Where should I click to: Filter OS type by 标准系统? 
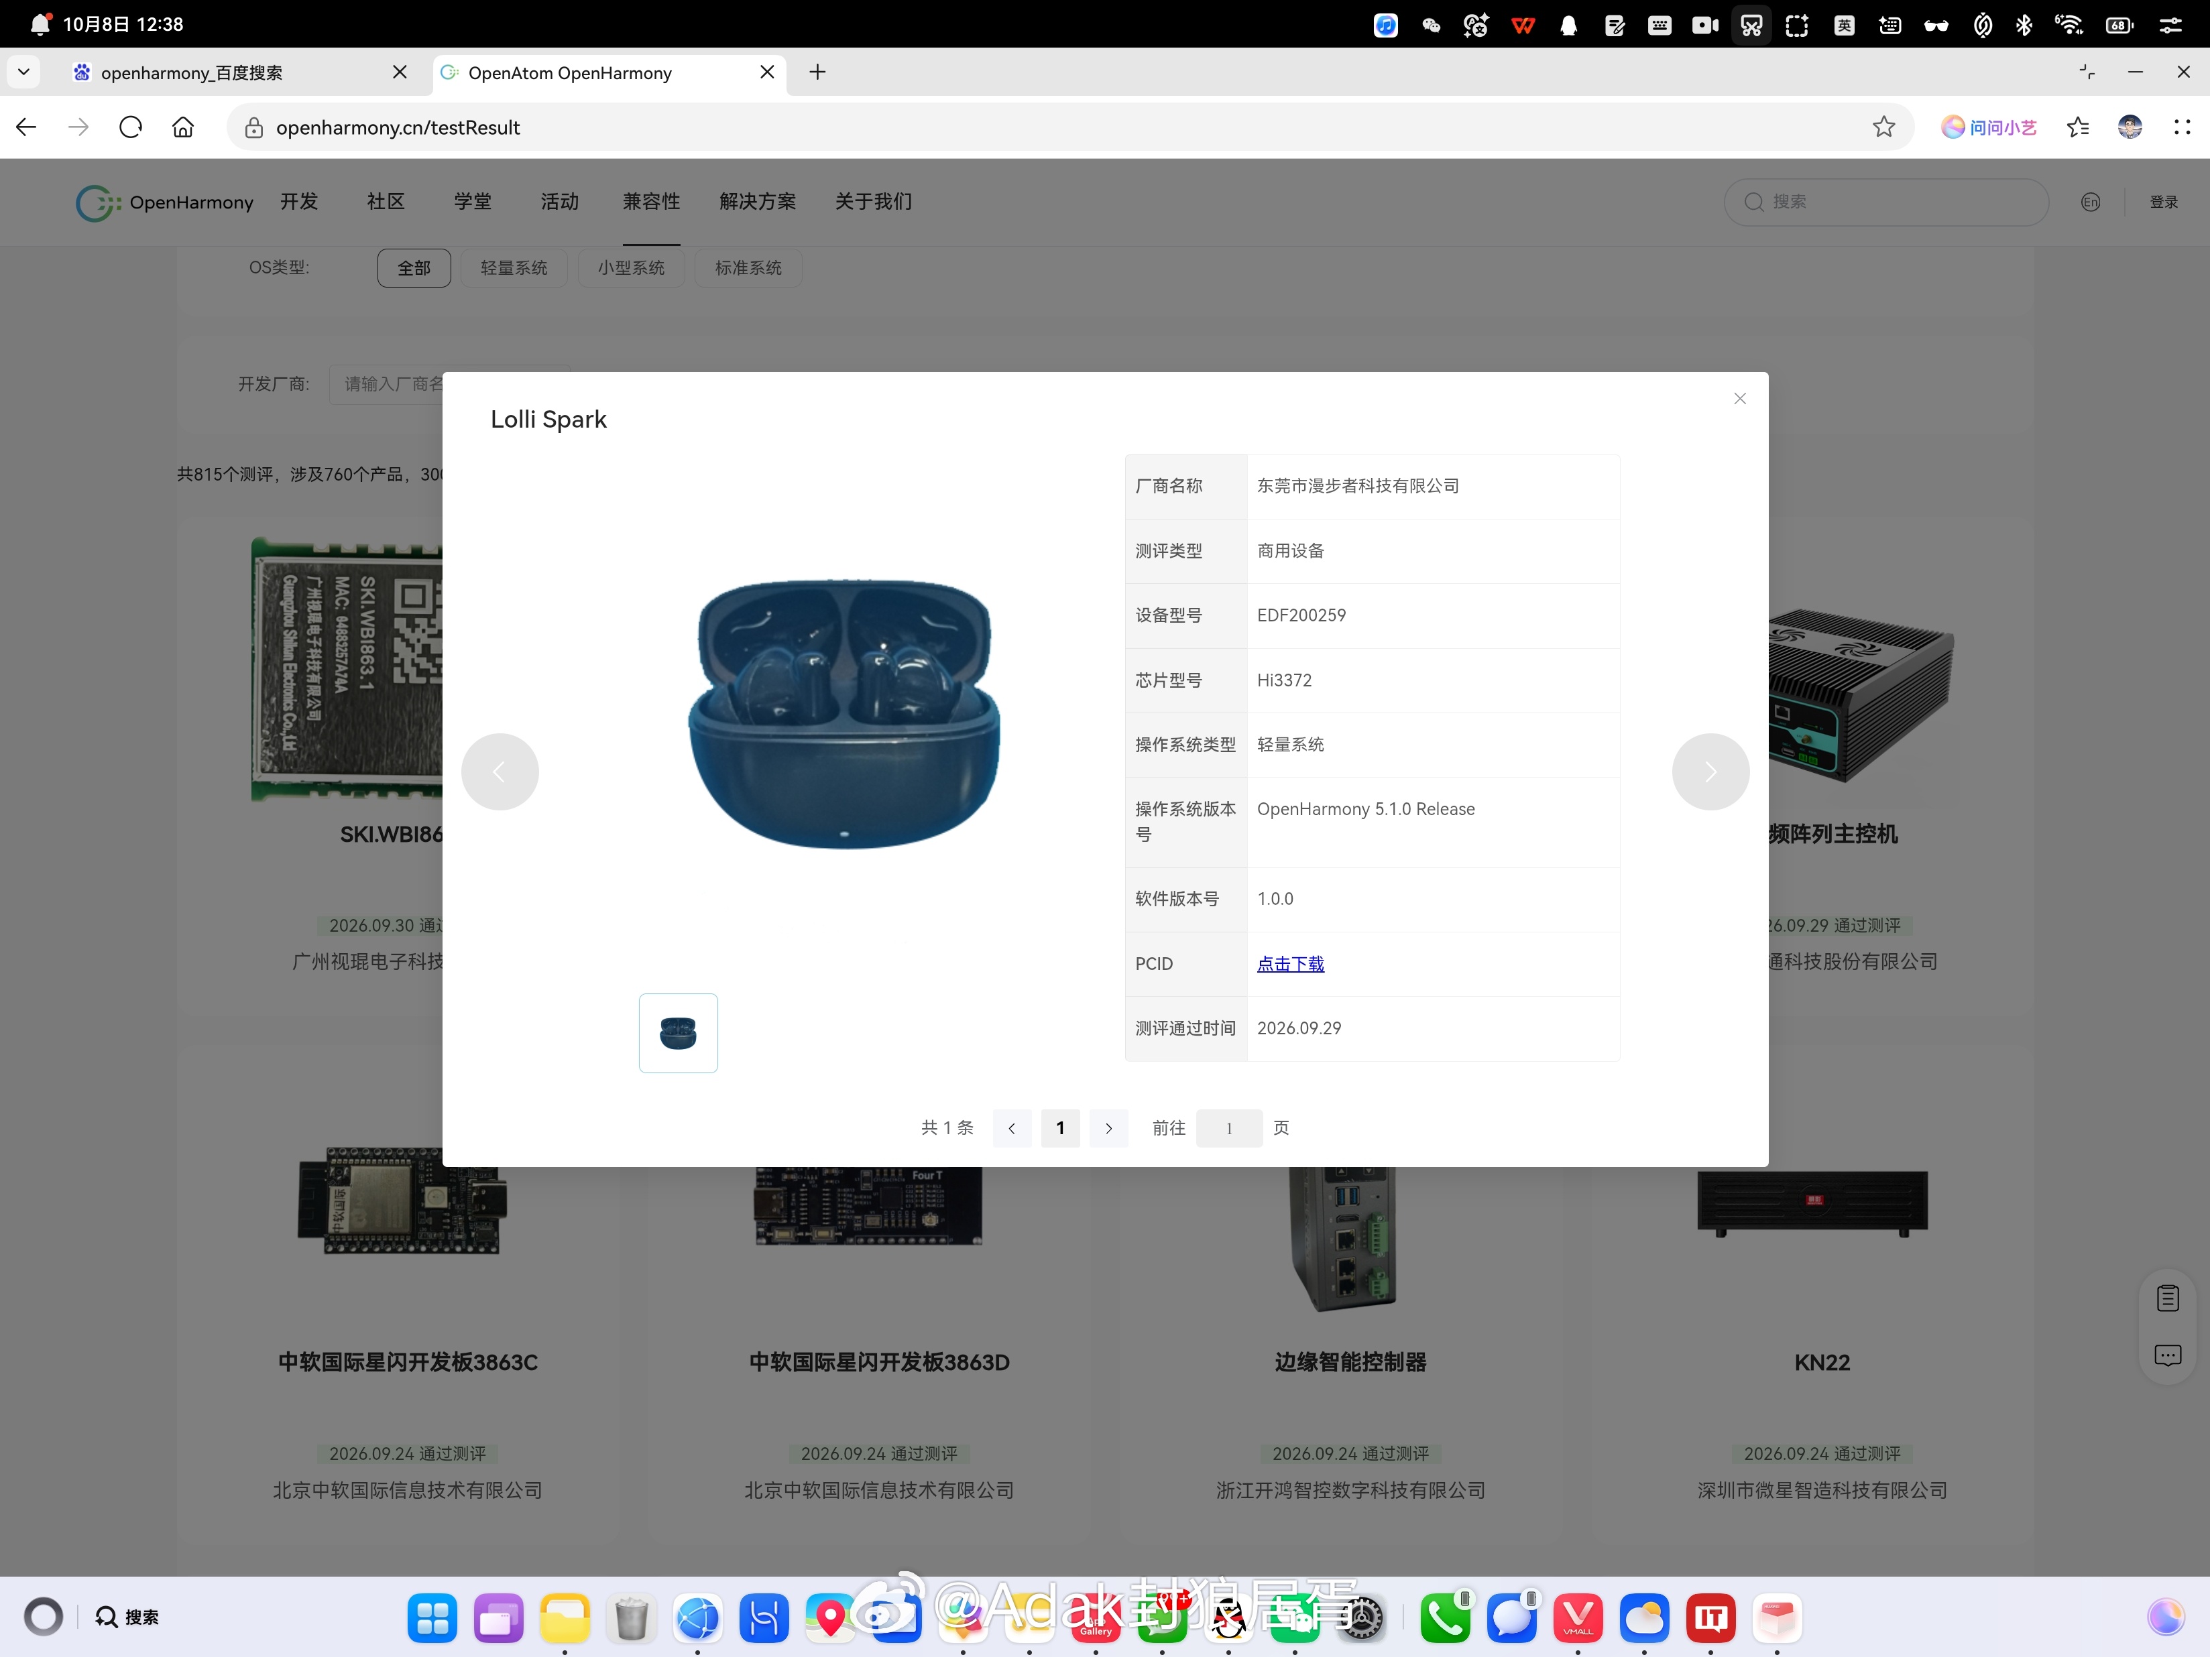pos(748,267)
